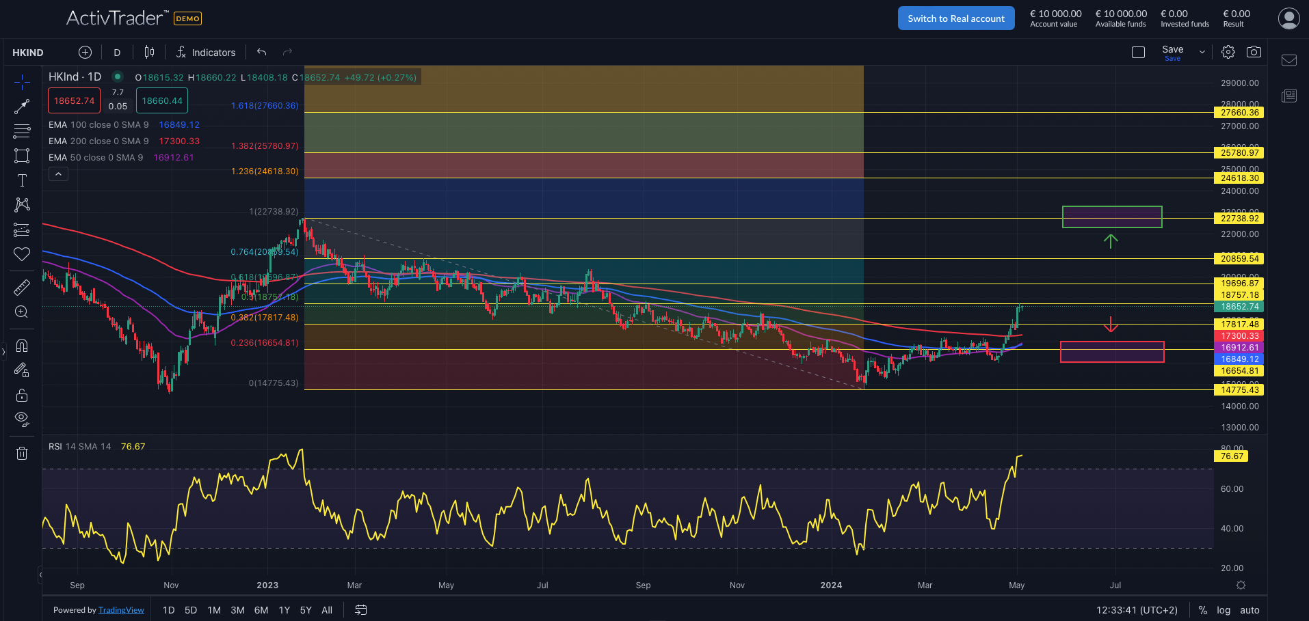Toggle the magnet mode
This screenshot has width=1309, height=621.
(x=22, y=346)
